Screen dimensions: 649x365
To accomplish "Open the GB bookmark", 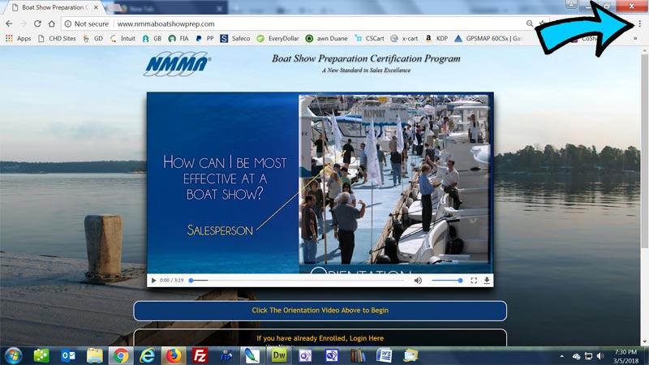I will click(x=152, y=38).
